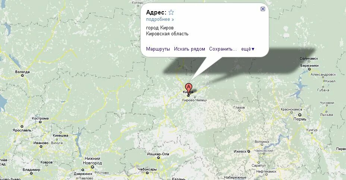This screenshot has height=180, width=346.
Task: Select Искать рядом search nearby
Action: point(189,49)
